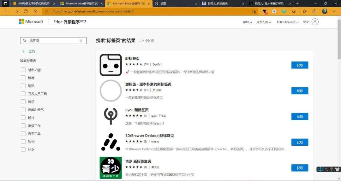Switch to the 设置 tab

click(x=176, y=3)
